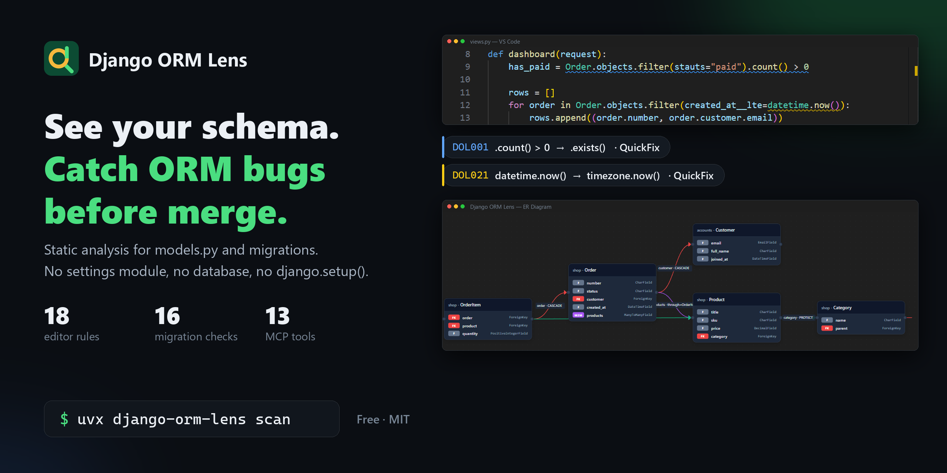Select the 'accounts · Customer' model header
The height and width of the screenshot is (473, 947).
coord(736,230)
